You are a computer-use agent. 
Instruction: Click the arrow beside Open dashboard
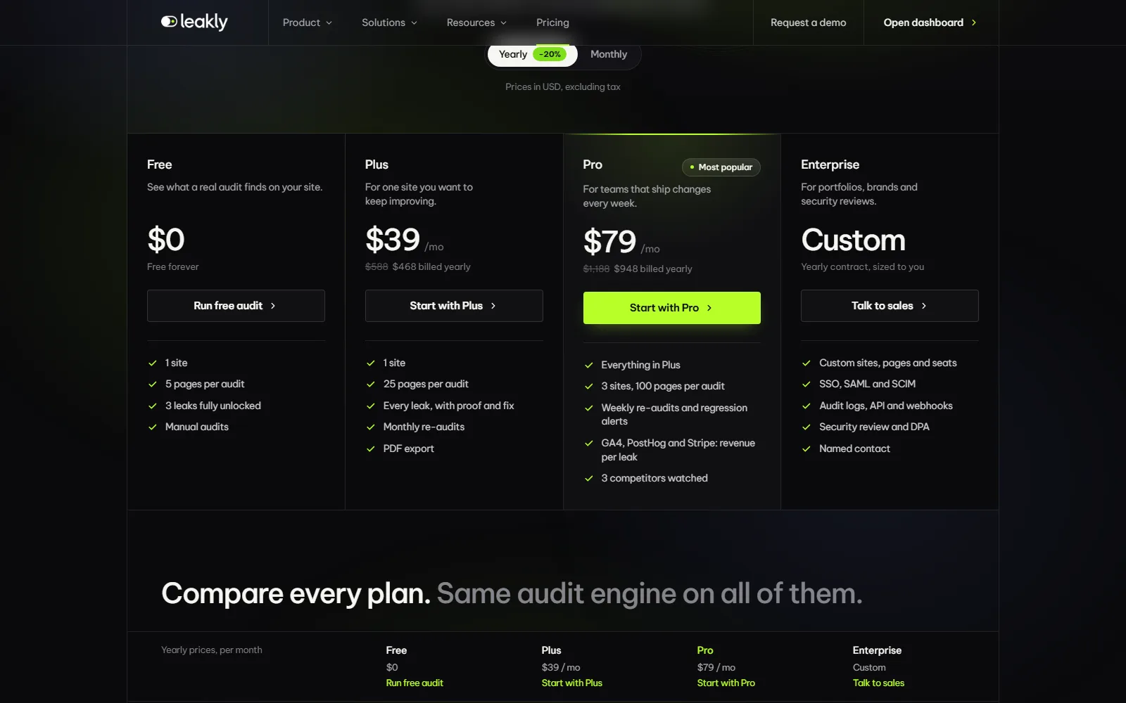click(974, 22)
